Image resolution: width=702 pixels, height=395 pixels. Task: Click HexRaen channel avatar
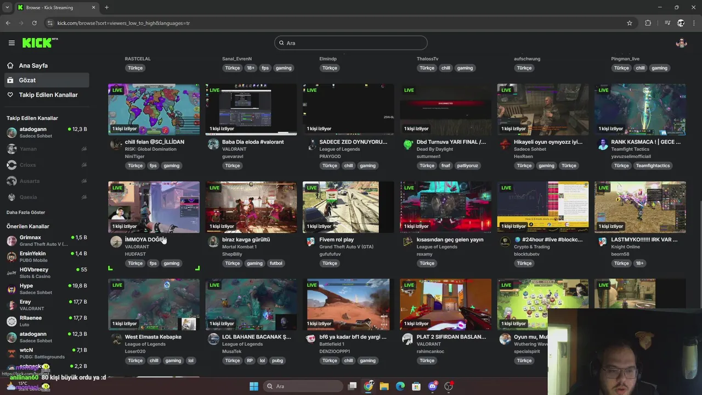click(505, 144)
